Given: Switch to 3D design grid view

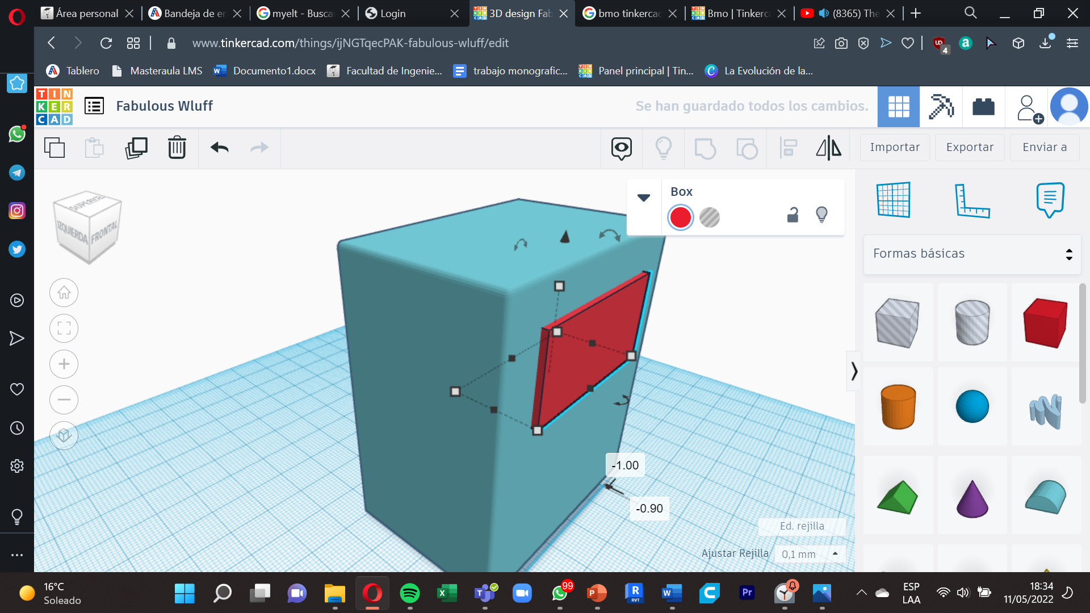Looking at the screenshot, I should pyautogui.click(x=899, y=107).
